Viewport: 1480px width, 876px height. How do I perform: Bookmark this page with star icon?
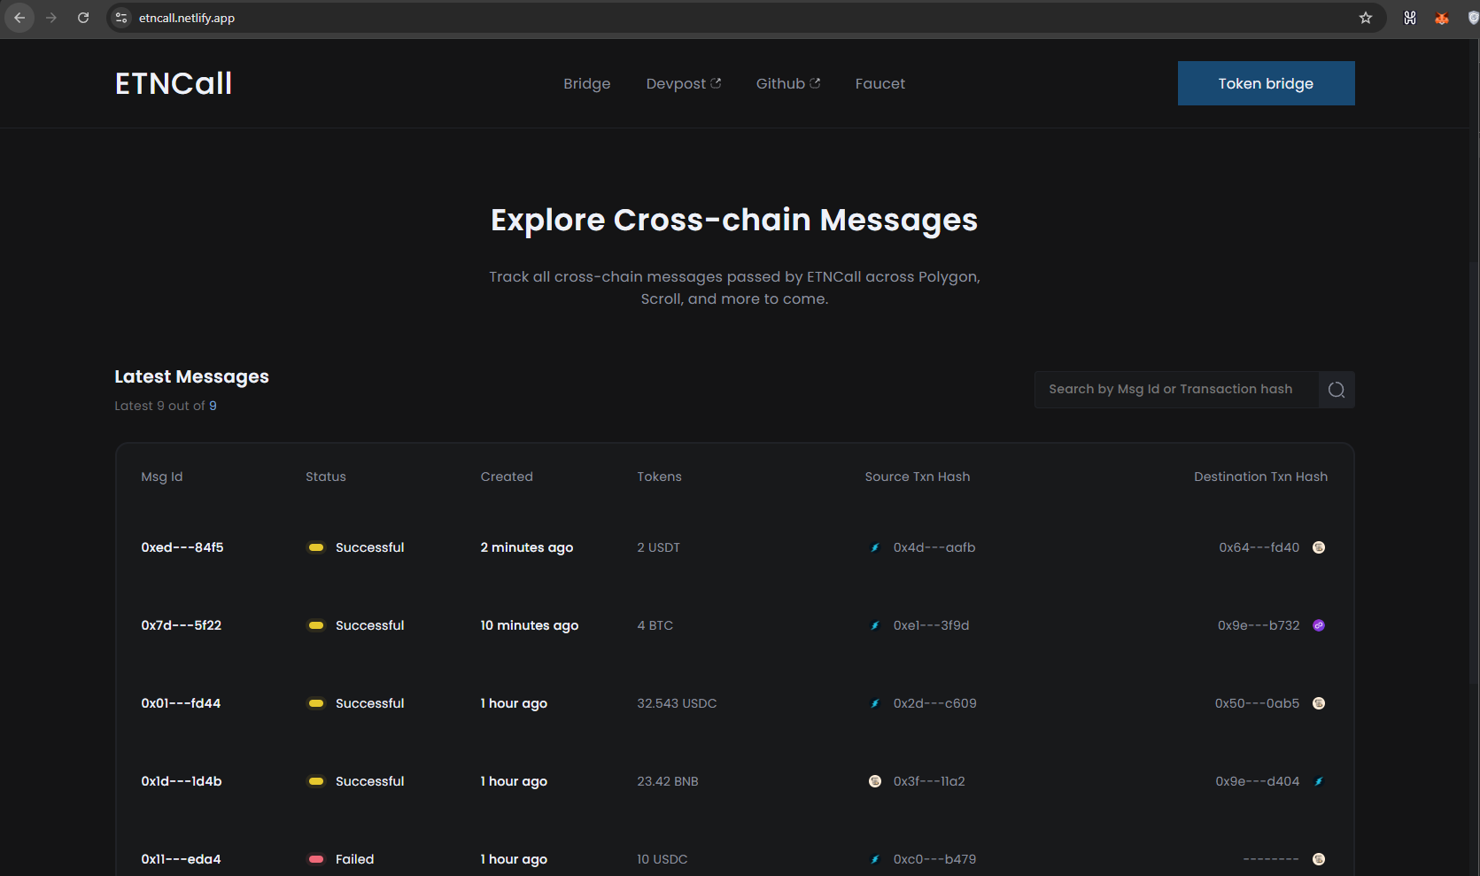click(1366, 18)
